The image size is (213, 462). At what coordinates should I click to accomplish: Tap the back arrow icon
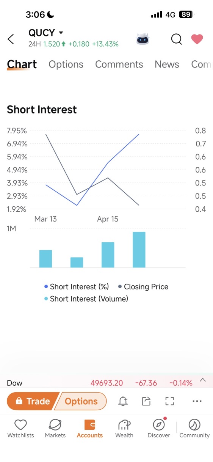pyautogui.click(x=11, y=39)
